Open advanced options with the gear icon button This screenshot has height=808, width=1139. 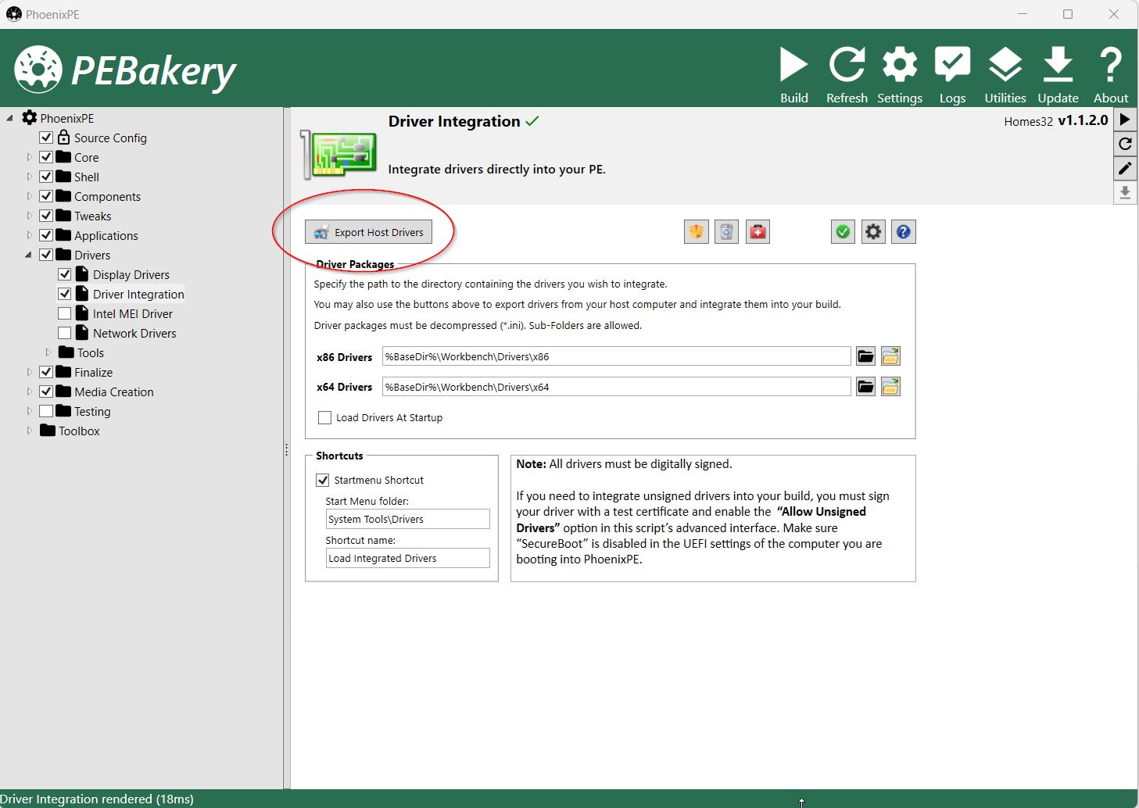tap(873, 232)
